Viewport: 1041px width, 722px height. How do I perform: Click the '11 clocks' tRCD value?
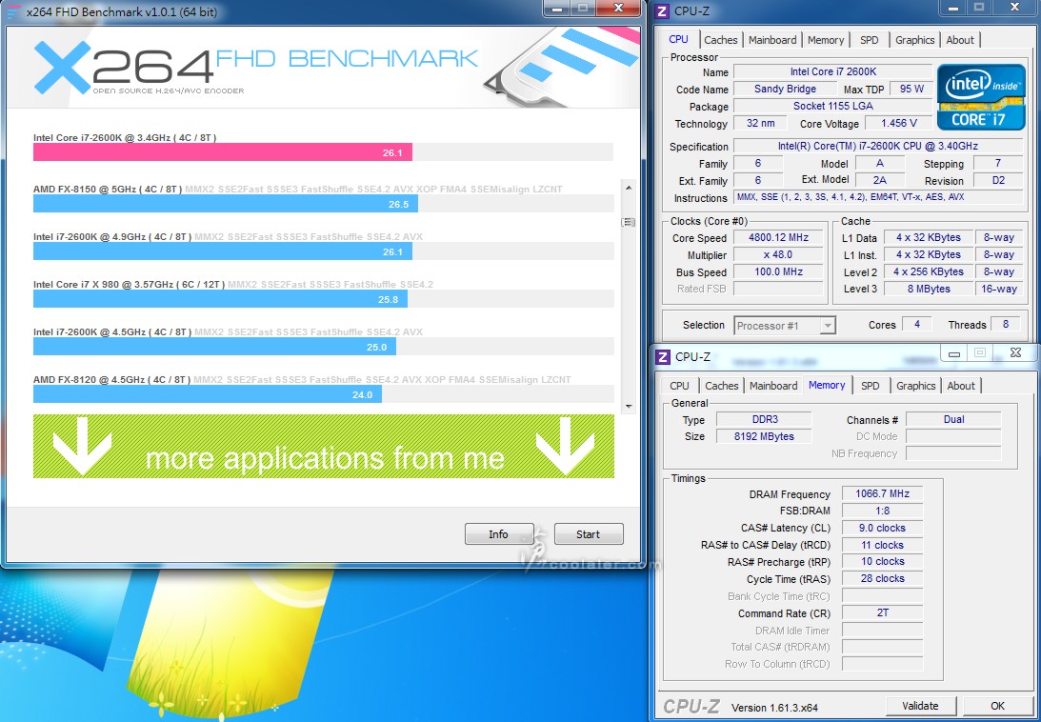coord(882,546)
